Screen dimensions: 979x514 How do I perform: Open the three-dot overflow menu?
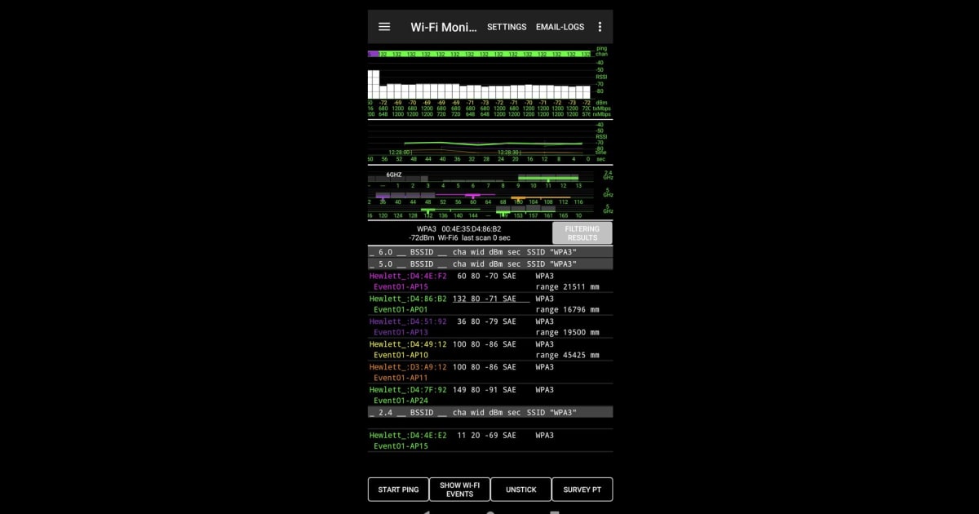click(600, 26)
